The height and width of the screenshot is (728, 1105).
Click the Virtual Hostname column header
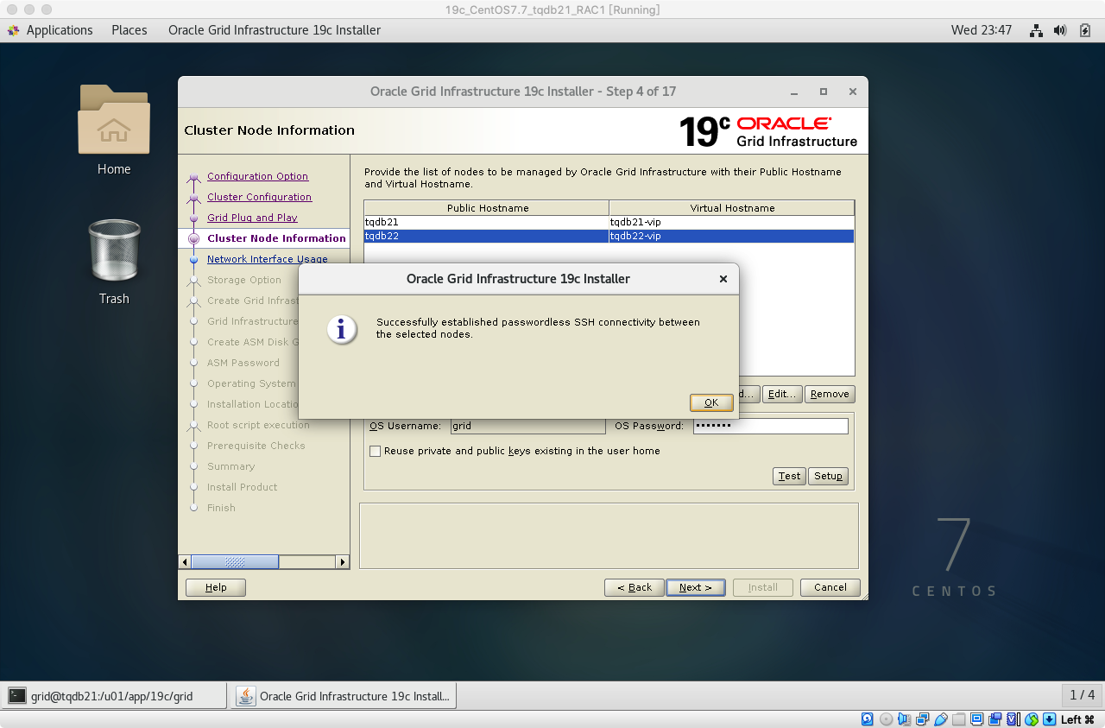tap(732, 208)
